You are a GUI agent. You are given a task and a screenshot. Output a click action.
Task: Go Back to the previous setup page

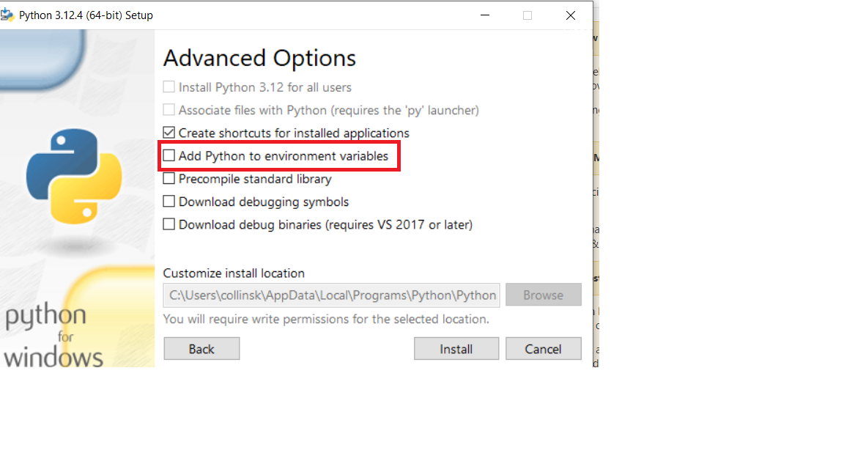201,349
